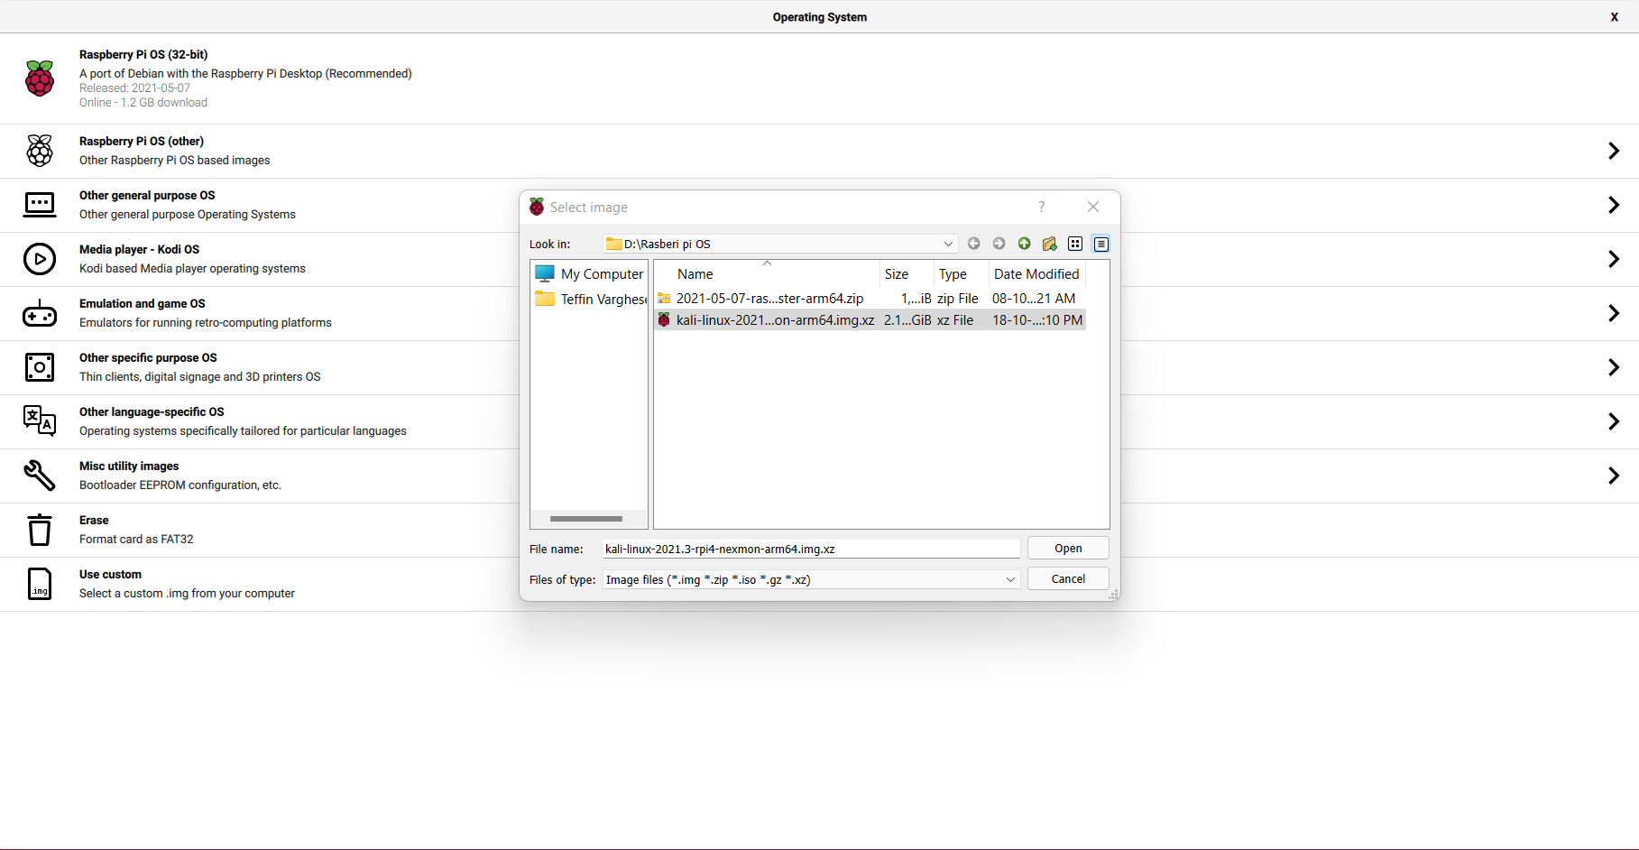Screen dimensions: 1639x850
Task: Expand Other specific purpose OS chevron
Action: (x=1614, y=367)
